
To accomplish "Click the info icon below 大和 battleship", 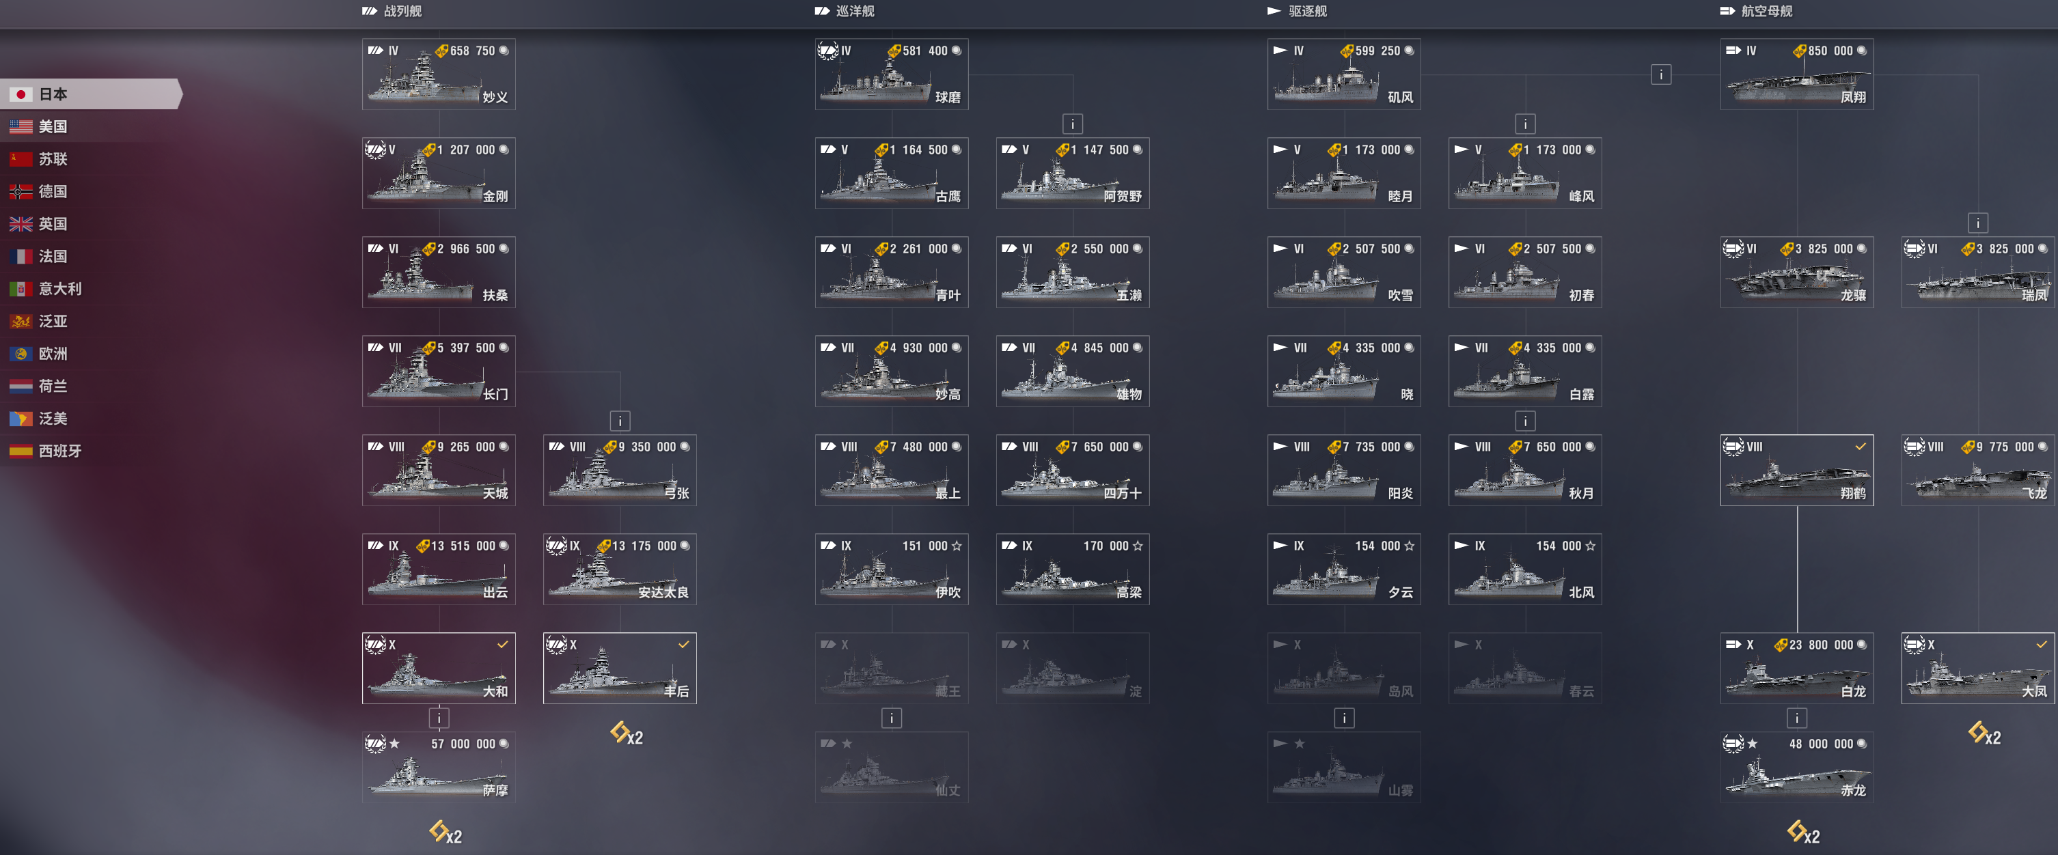I will [x=439, y=718].
